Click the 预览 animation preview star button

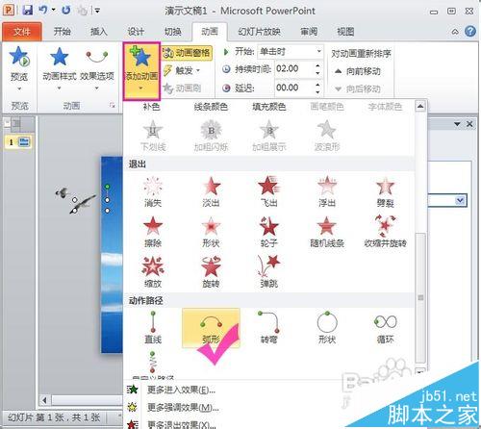click(19, 68)
